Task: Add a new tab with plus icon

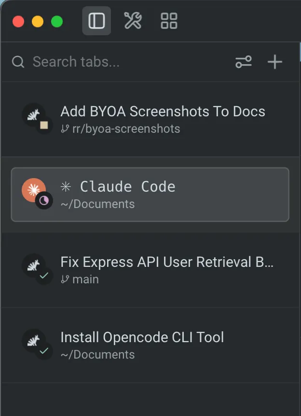Action: coord(275,62)
